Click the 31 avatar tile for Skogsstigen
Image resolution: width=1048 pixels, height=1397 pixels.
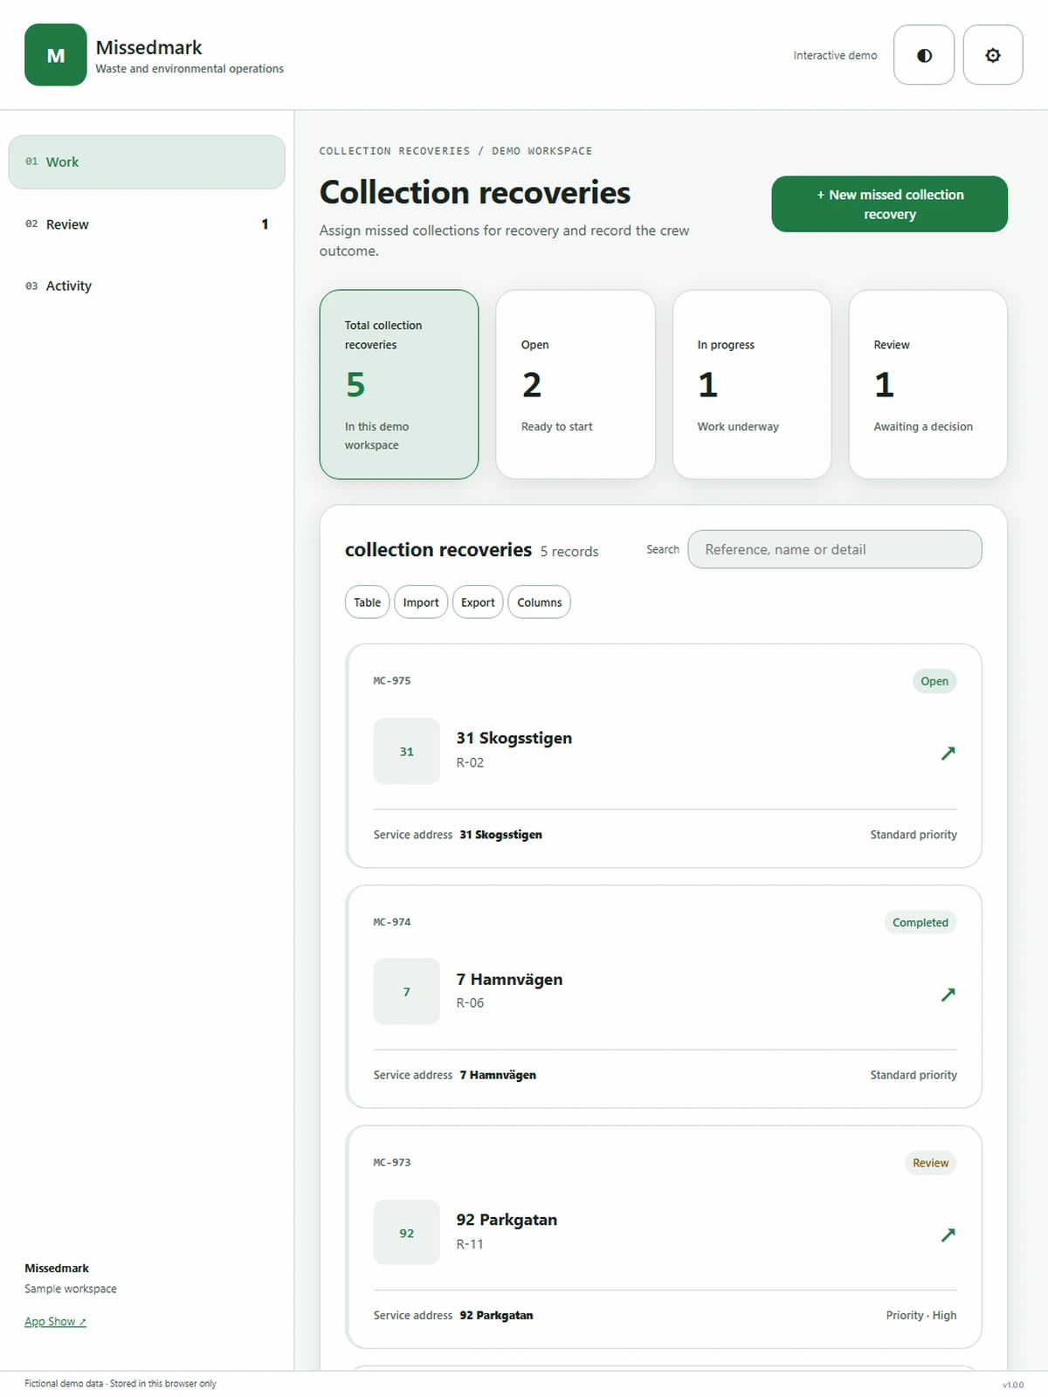[407, 751]
